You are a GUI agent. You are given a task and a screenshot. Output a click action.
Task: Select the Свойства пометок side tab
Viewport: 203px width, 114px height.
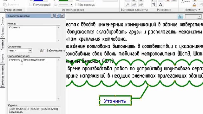tap(3, 76)
